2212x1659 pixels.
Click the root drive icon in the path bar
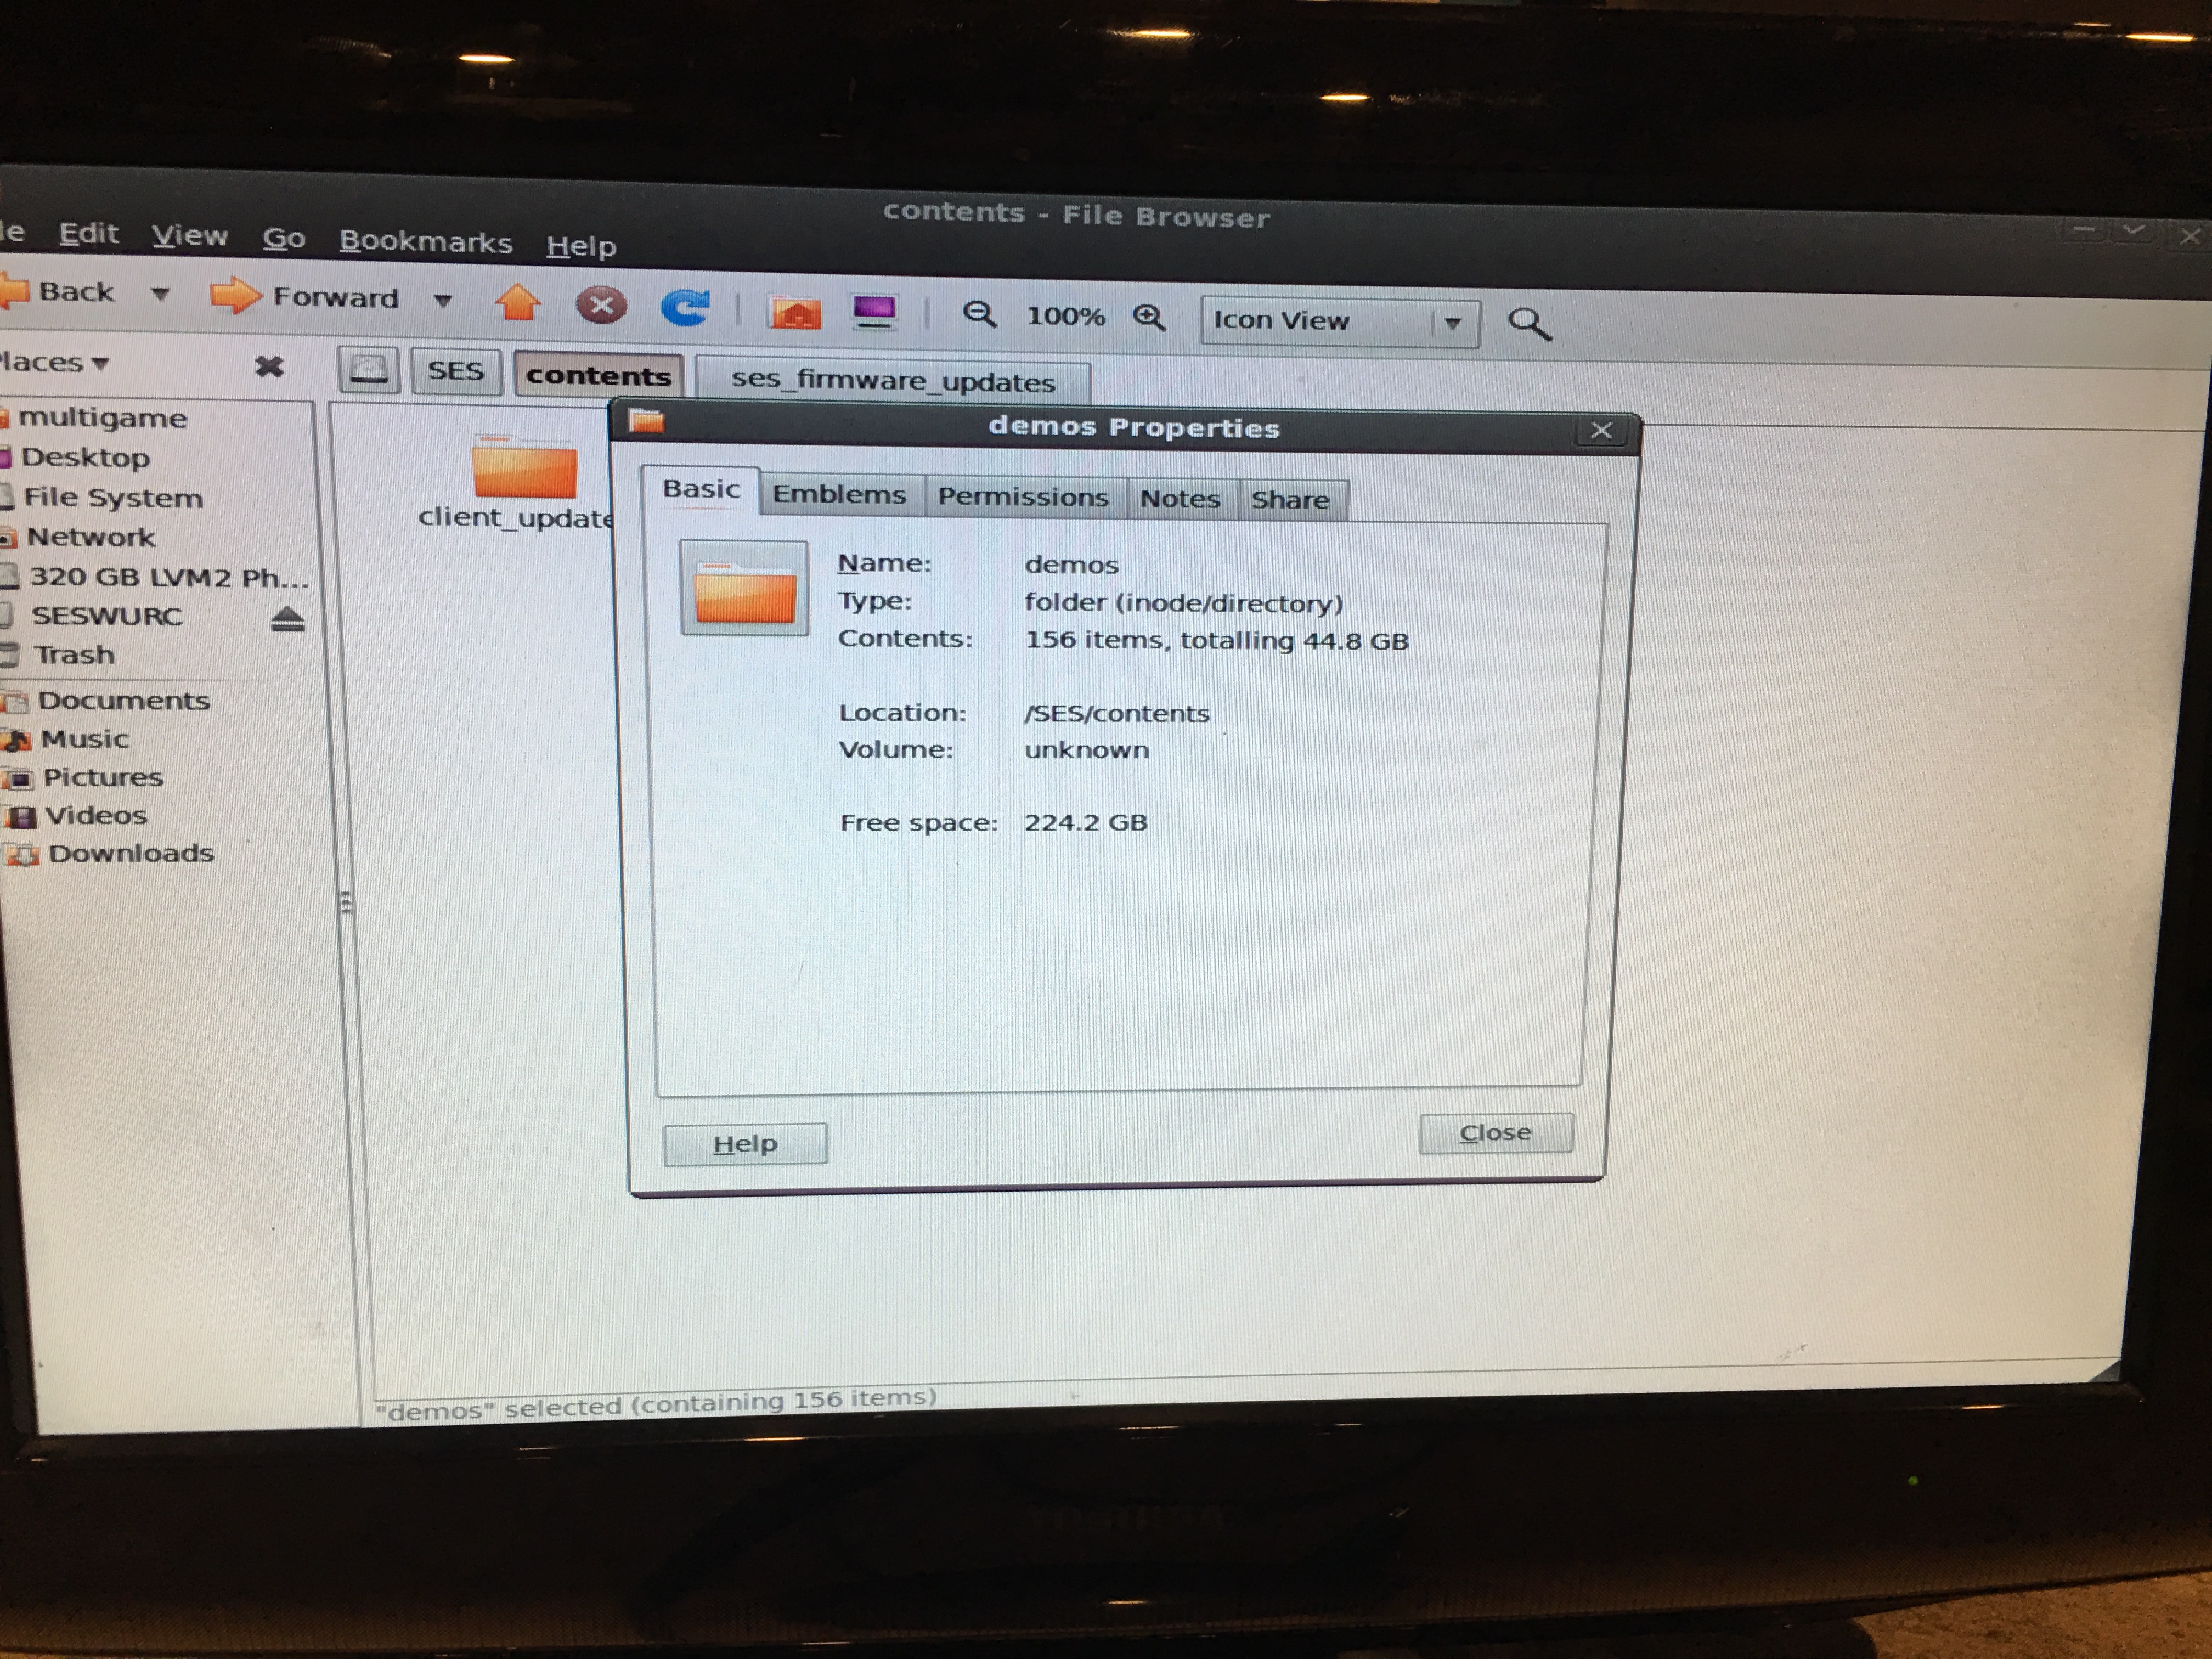pyautogui.click(x=369, y=370)
